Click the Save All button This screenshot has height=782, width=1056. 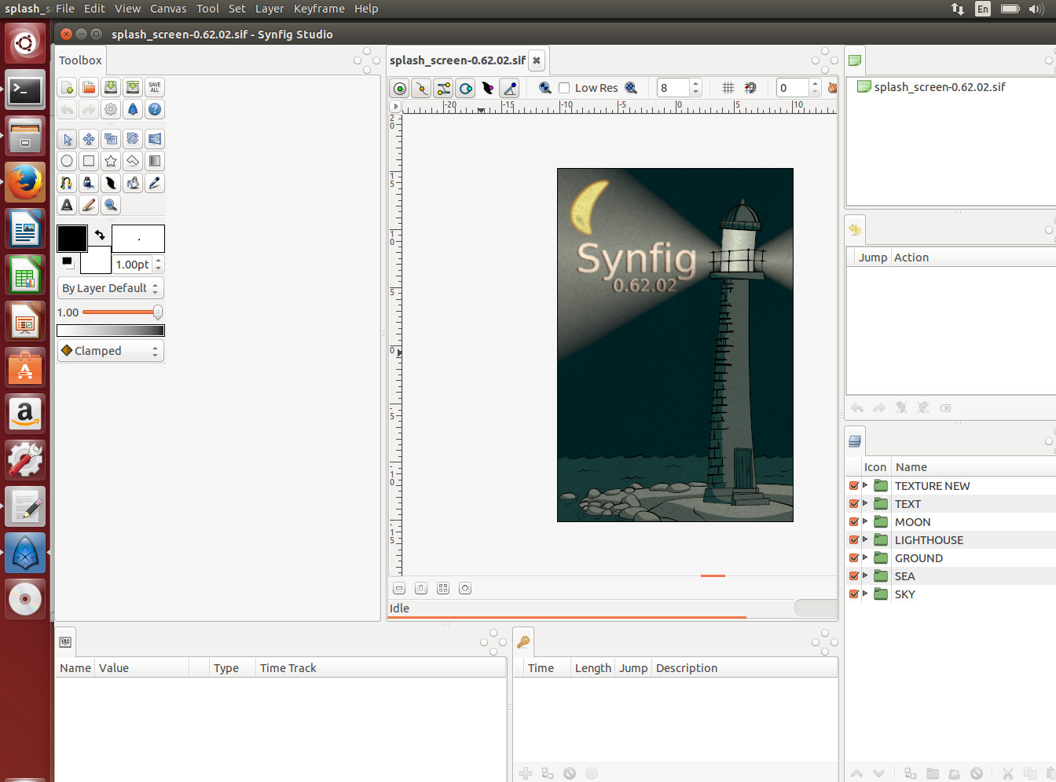click(155, 87)
